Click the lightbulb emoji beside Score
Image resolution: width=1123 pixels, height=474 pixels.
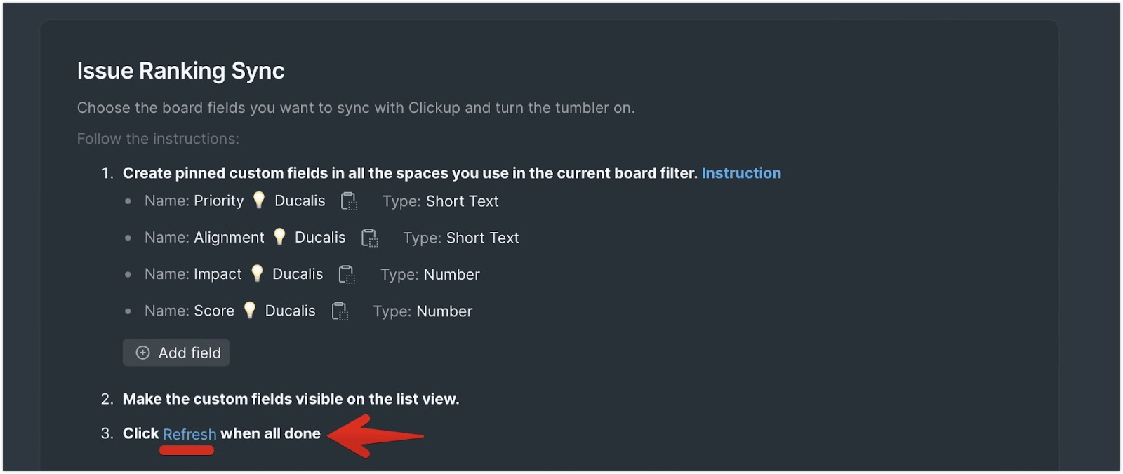click(250, 310)
